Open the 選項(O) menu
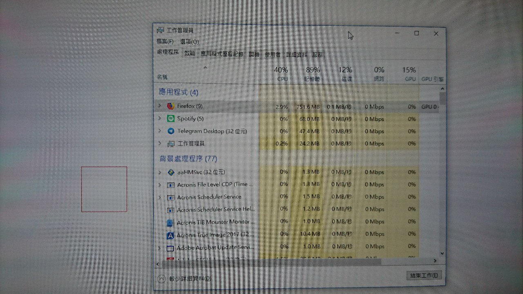This screenshot has width=523, height=294. [190, 42]
